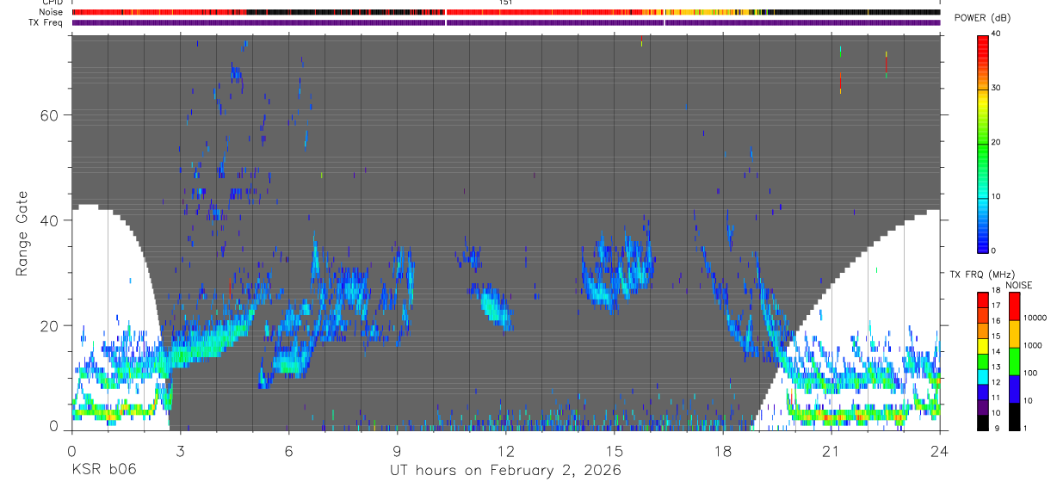Click the TX FRQ color scale bar
This screenshot has width=1057, height=488.
[981, 361]
